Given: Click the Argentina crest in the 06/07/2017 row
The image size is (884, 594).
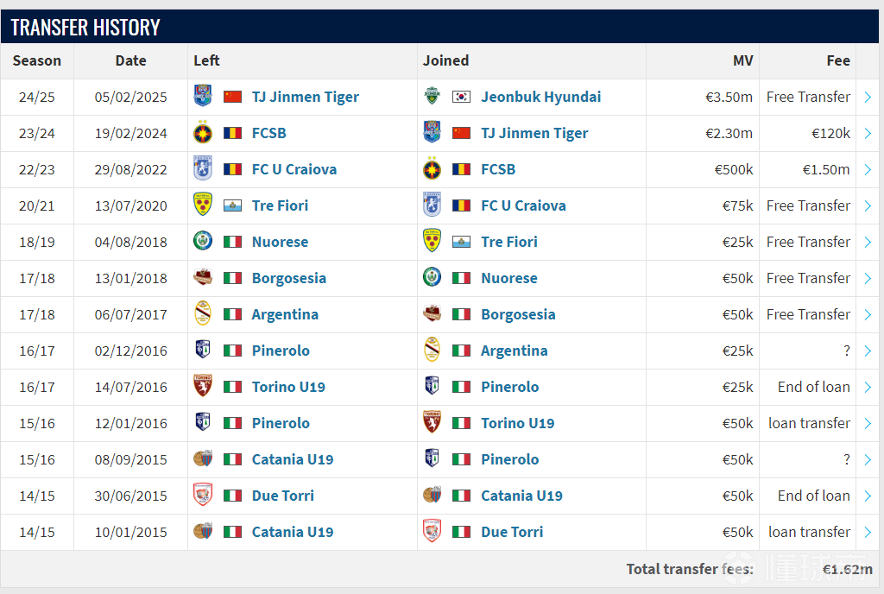Looking at the screenshot, I should click(203, 314).
